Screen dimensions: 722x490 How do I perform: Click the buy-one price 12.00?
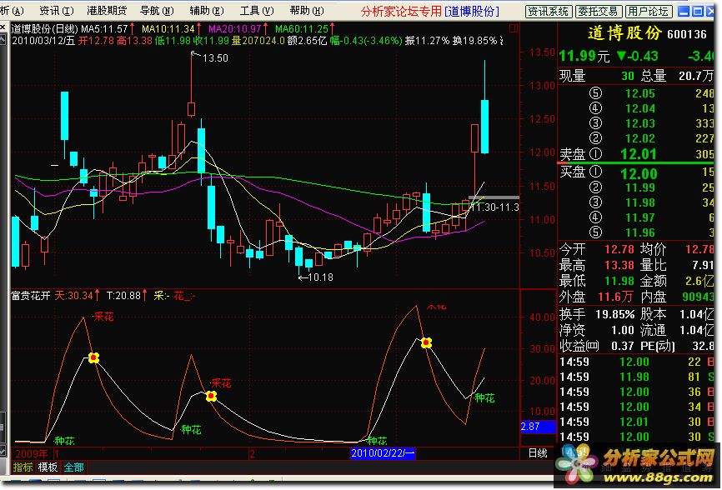(x=639, y=174)
